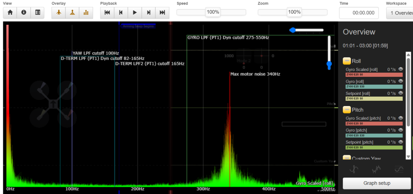The height and width of the screenshot is (194, 413).
Task: Hide the Gyro Scaled [roll] trace
Action: (x=400, y=69)
